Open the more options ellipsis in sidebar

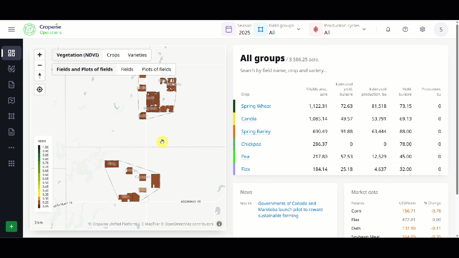[x=11, y=148]
